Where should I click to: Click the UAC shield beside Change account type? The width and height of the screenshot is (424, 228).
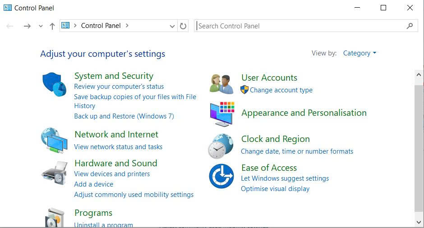coord(244,90)
